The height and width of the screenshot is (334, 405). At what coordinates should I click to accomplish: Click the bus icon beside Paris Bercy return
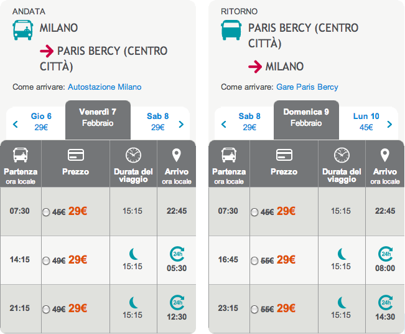click(x=231, y=30)
